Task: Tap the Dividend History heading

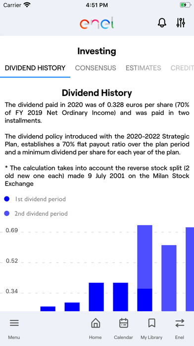Action: 97,93
